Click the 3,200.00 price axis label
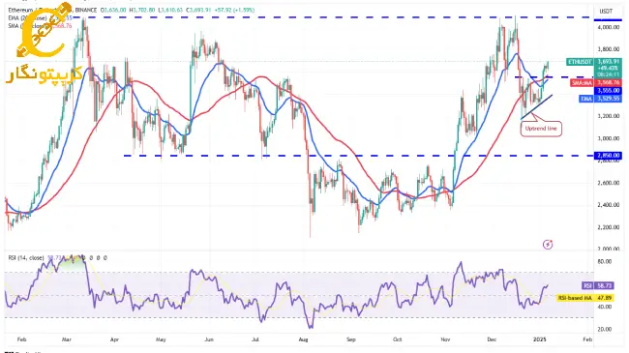Screen dimensions: 629x353 [x=609, y=116]
